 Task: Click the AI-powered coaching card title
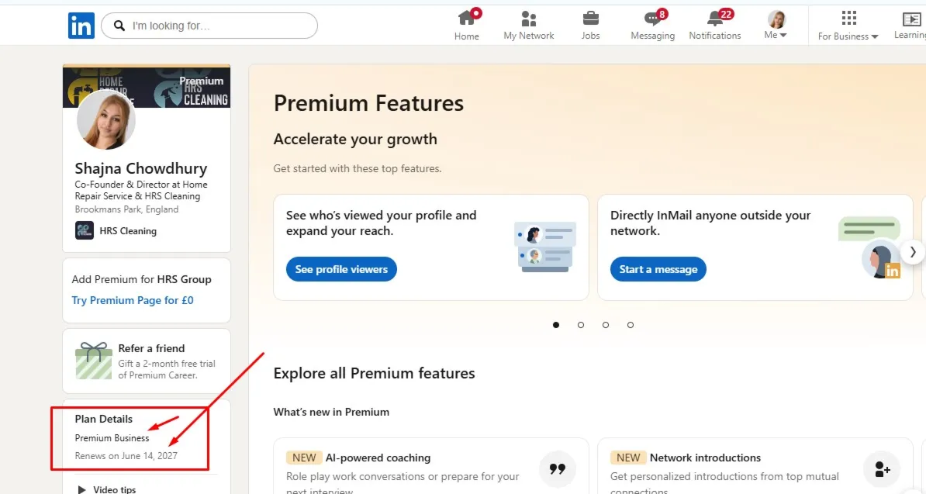[378, 458]
